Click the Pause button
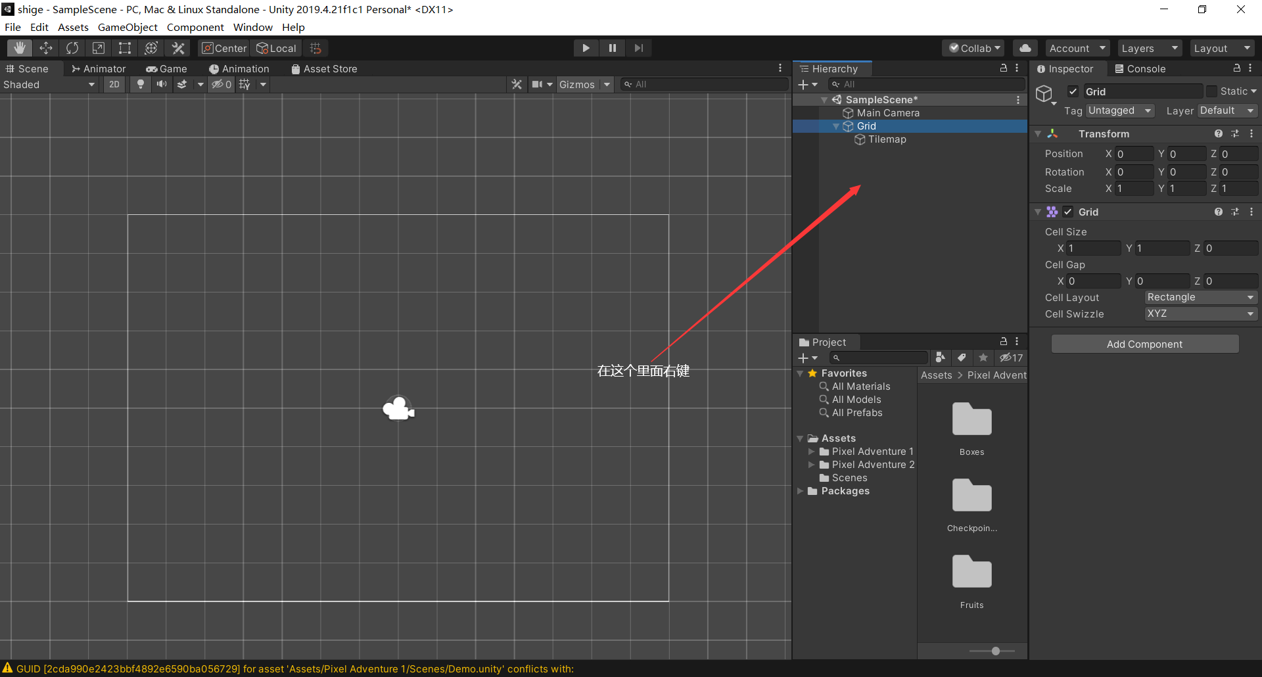Screen dimensions: 1262x677 tap(613, 48)
